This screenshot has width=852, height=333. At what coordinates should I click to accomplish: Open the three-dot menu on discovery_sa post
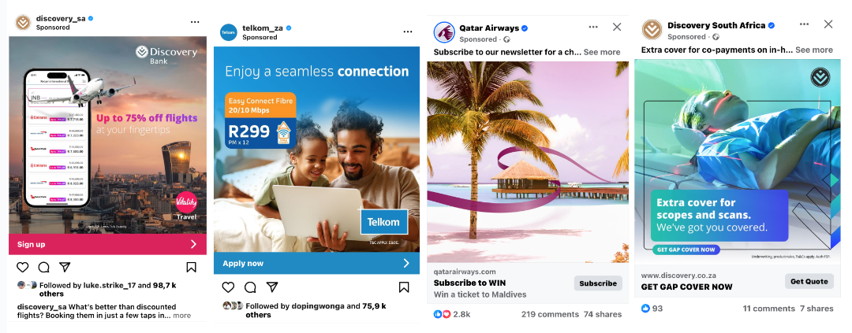pyautogui.click(x=195, y=22)
